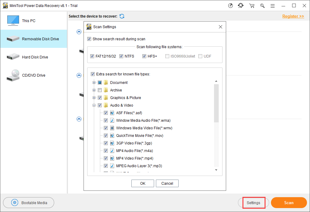Click the bootable disc icon in title bar

230,5
